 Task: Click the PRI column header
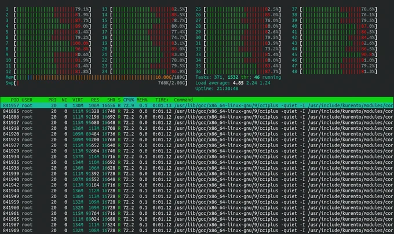(x=52, y=100)
